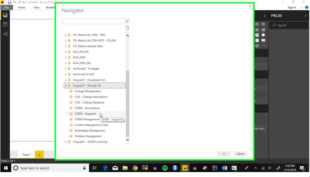Collapse SingularIT - Remedy [9] node
310x177 pixels.
(66, 85)
